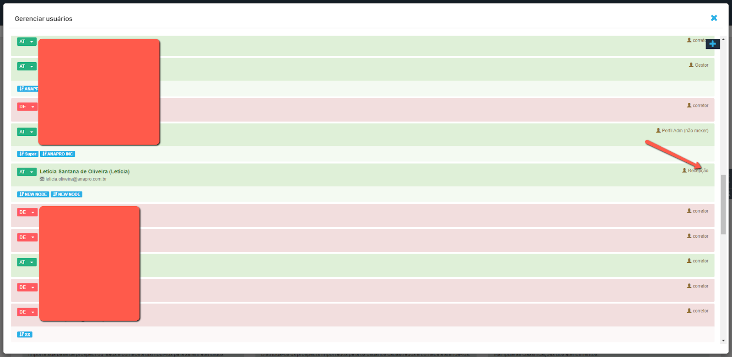Viewport: 732px width, 357px height.
Task: Click the second NEW NODE tag
Action: click(x=67, y=194)
